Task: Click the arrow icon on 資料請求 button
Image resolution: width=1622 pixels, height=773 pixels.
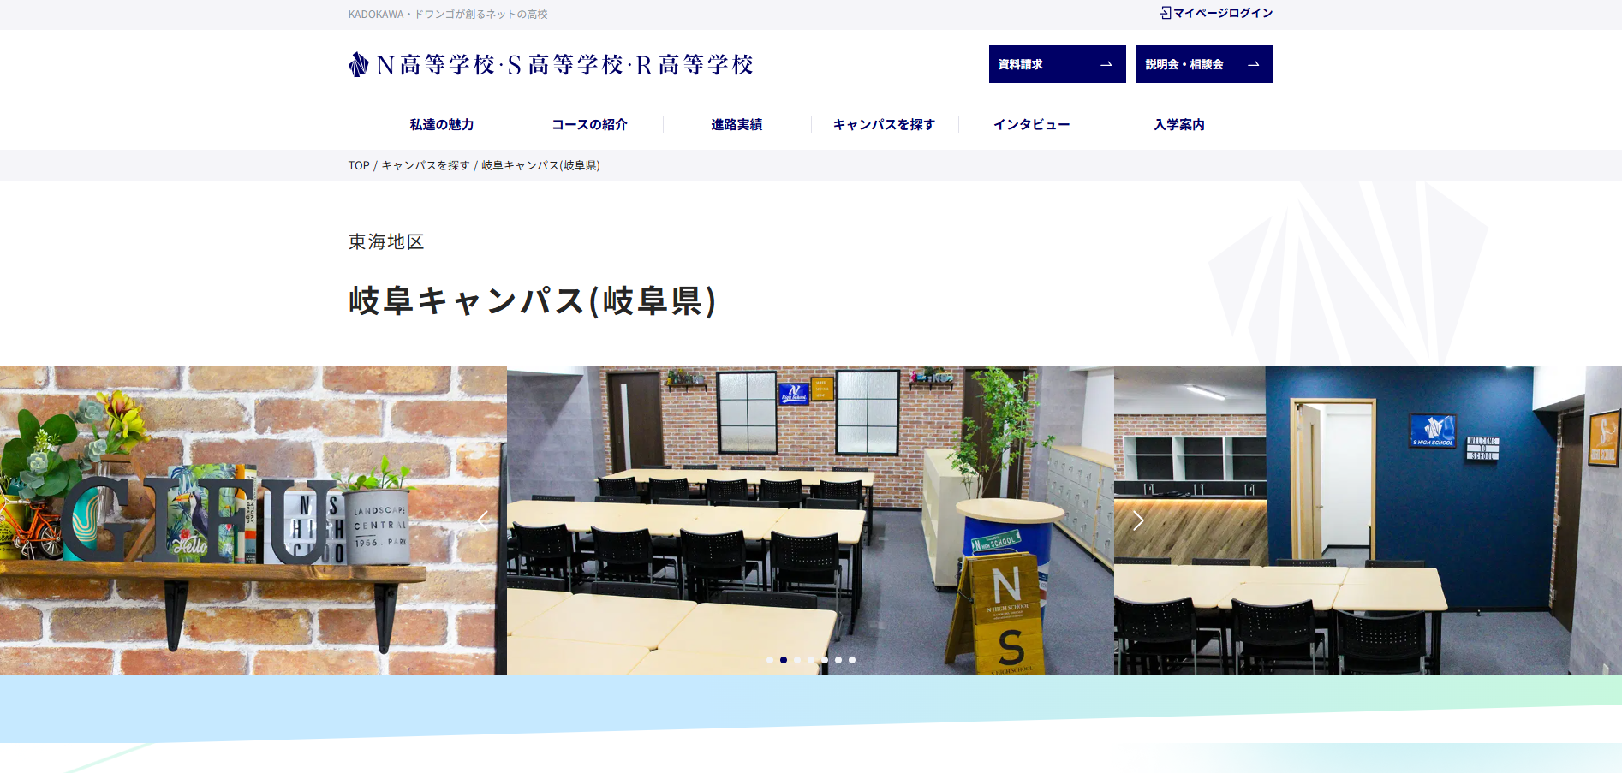Action: (x=1106, y=64)
